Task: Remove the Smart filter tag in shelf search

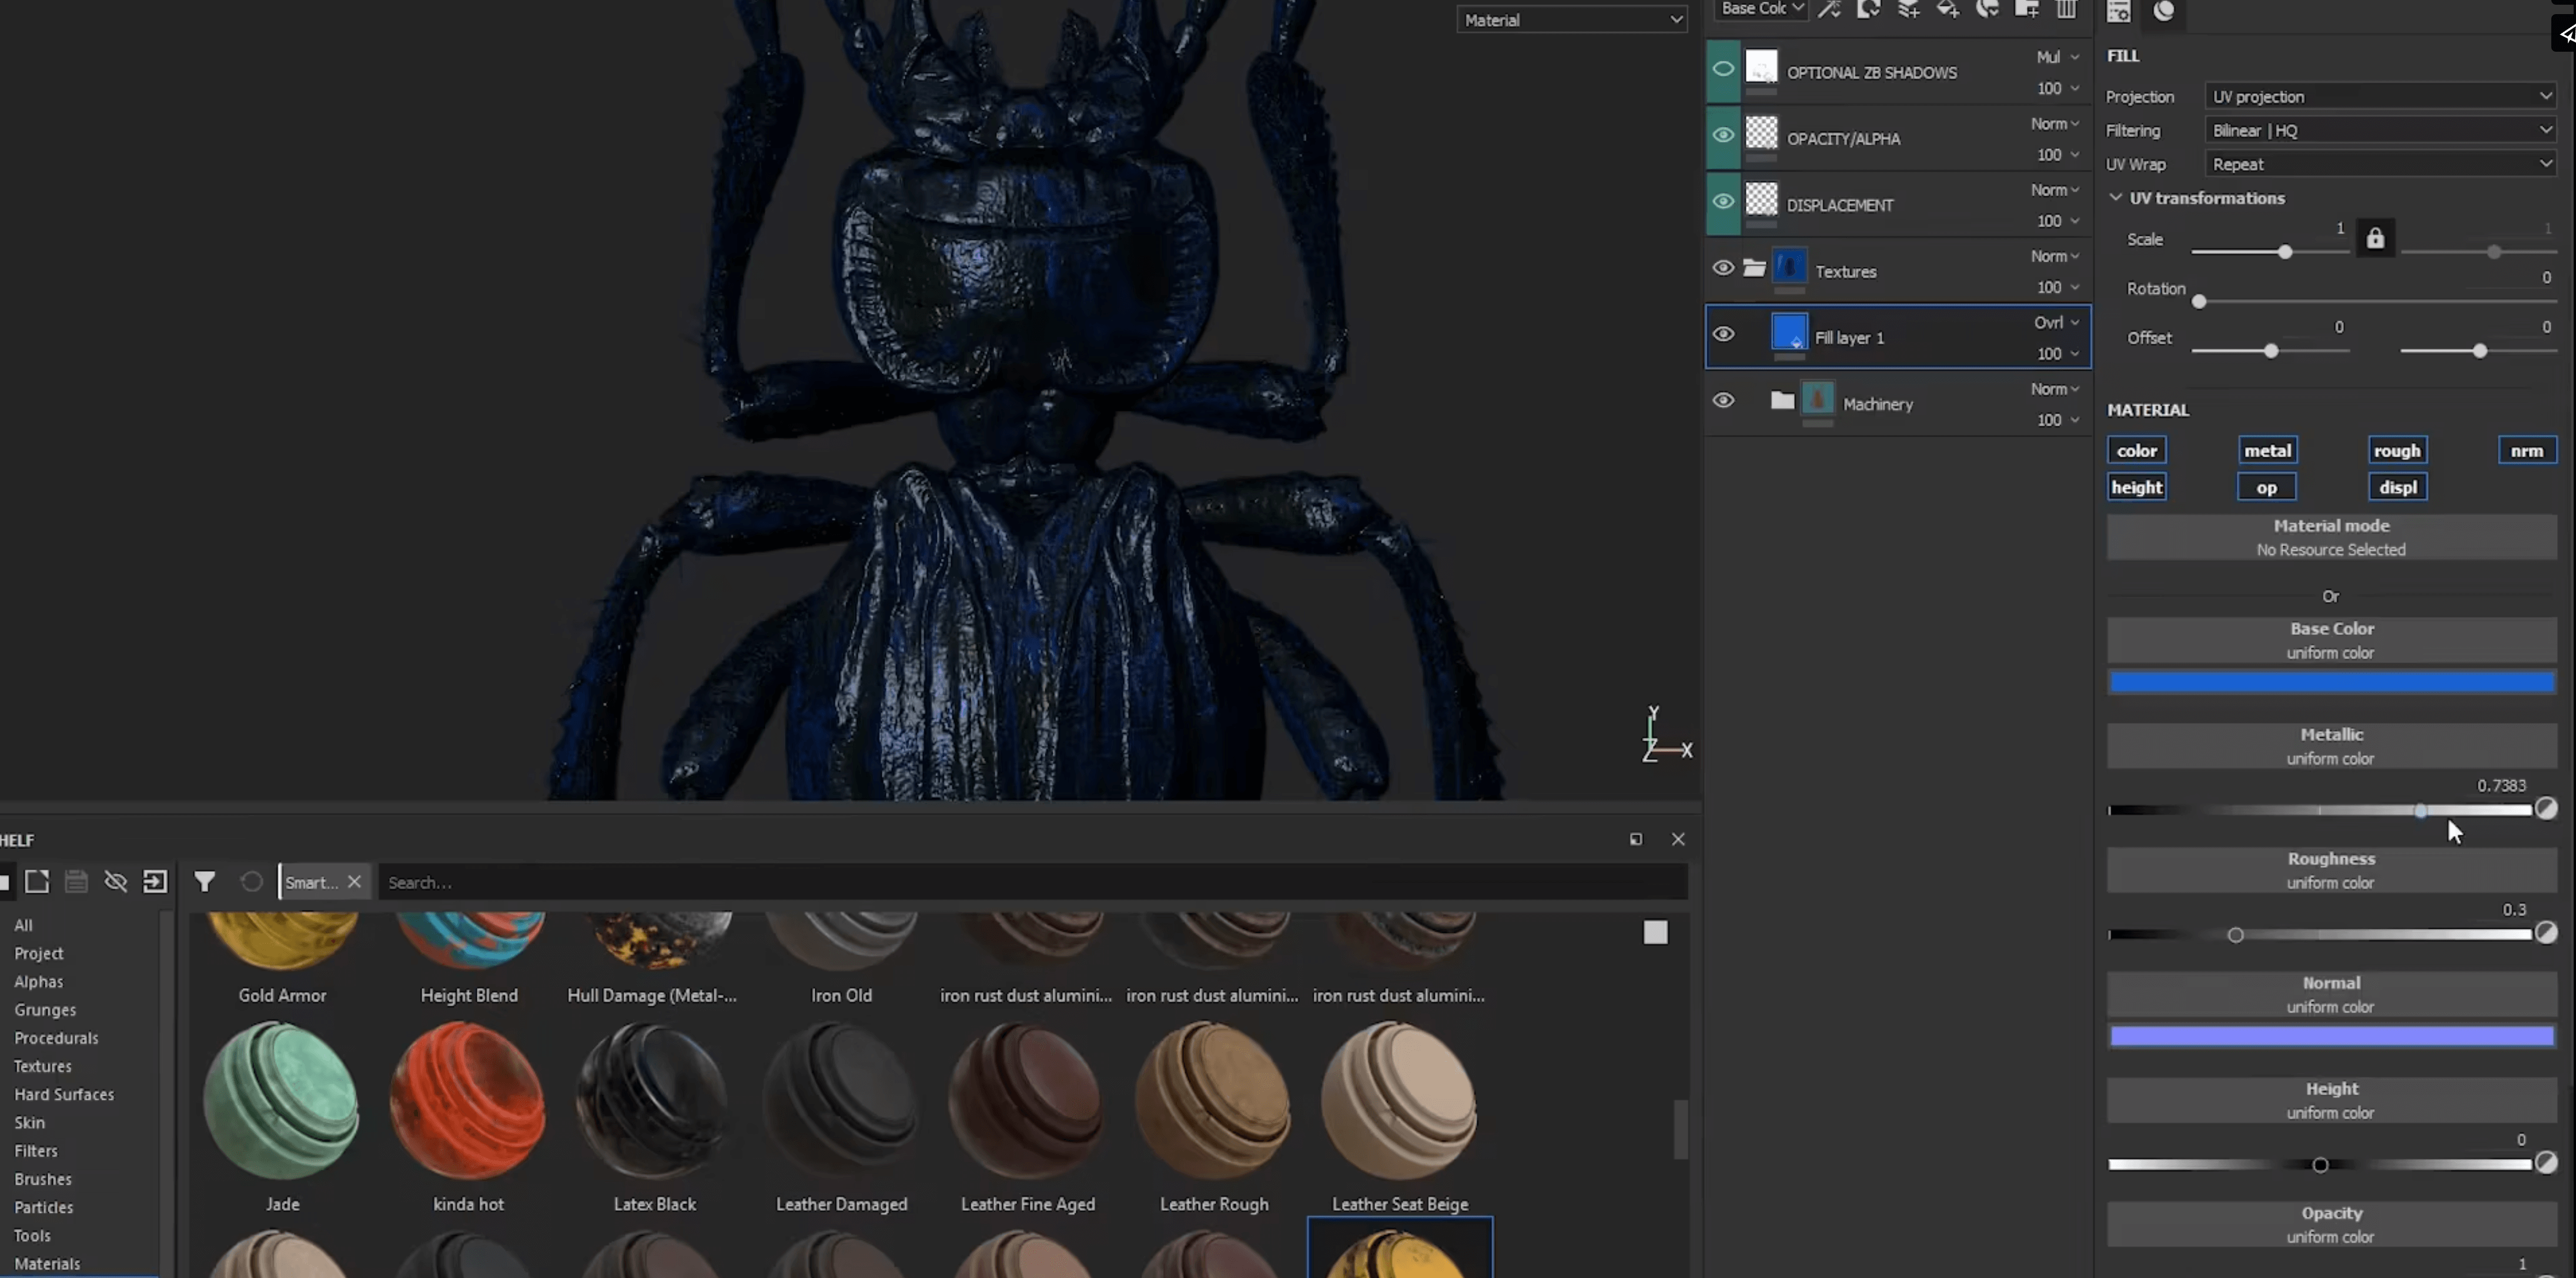Action: 354,882
